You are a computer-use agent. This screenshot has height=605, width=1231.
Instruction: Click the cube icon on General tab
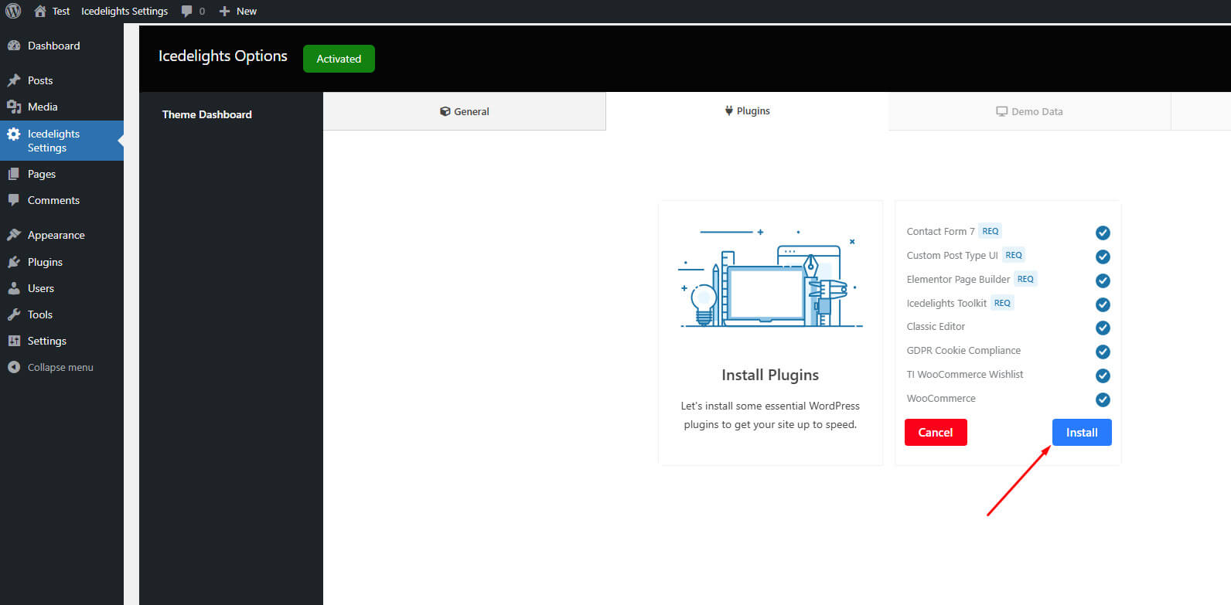point(445,111)
